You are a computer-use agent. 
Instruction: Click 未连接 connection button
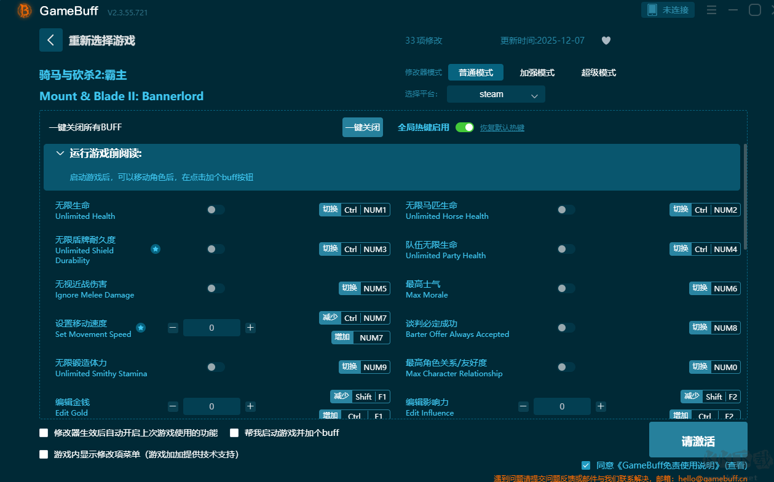668,10
